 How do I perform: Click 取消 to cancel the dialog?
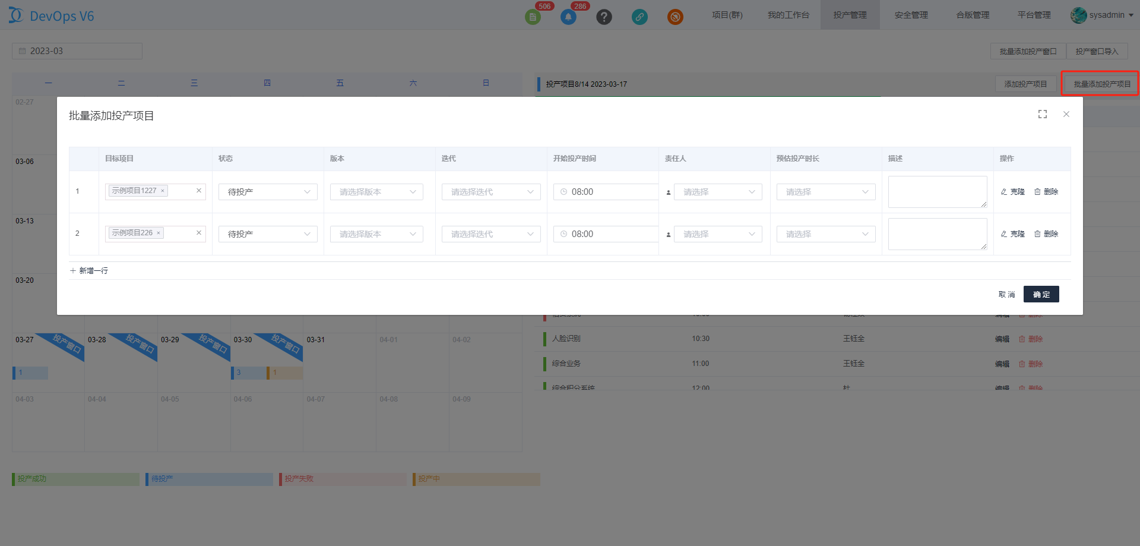1006,294
